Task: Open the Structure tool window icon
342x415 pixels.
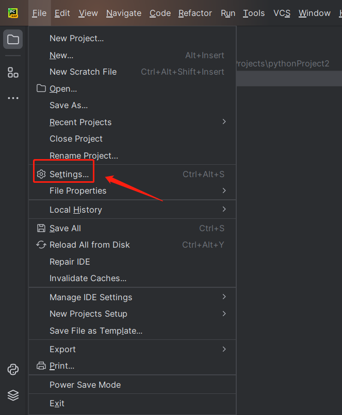Action: [x=13, y=73]
